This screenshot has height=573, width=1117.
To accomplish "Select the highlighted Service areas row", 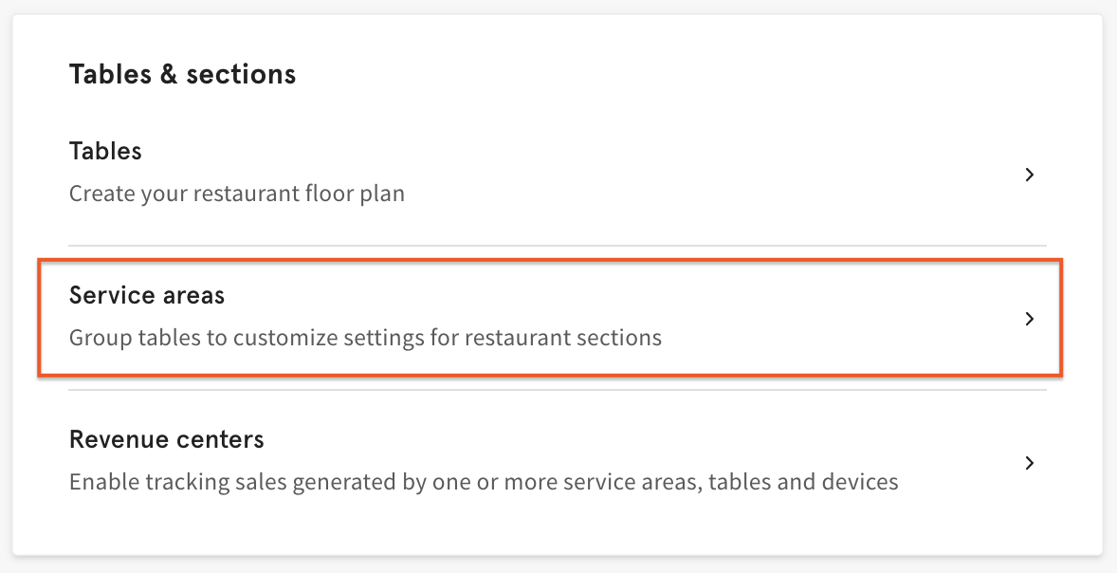I will 550,318.
